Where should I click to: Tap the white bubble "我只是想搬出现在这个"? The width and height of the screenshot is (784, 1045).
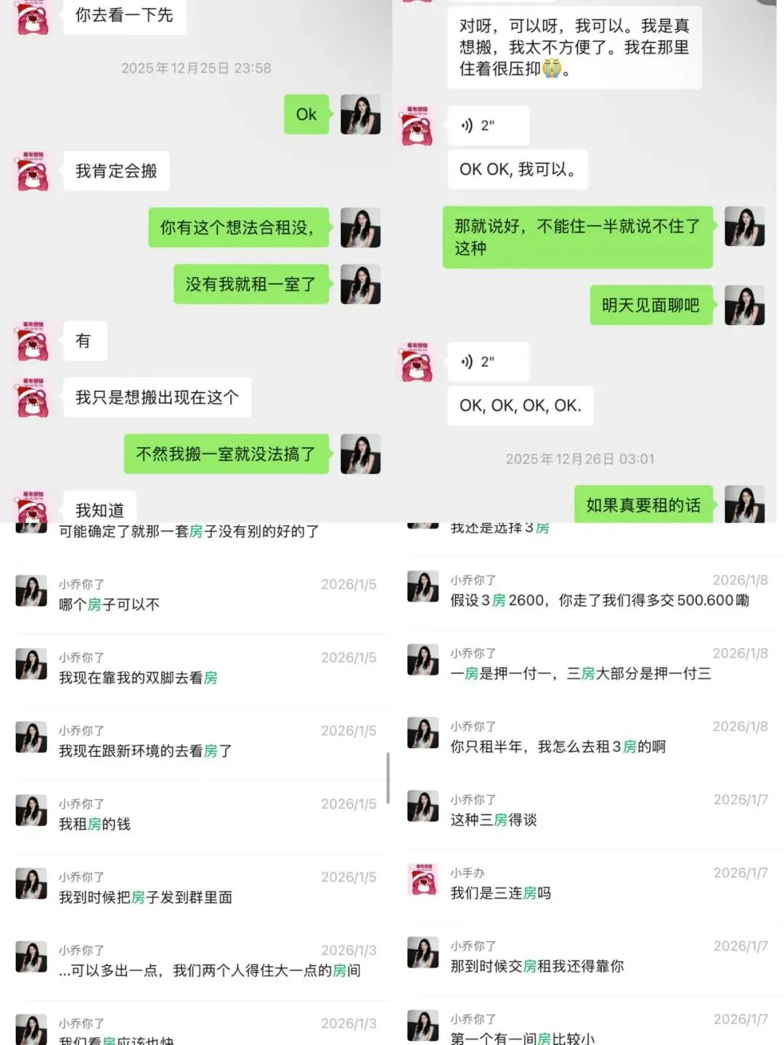click(158, 398)
